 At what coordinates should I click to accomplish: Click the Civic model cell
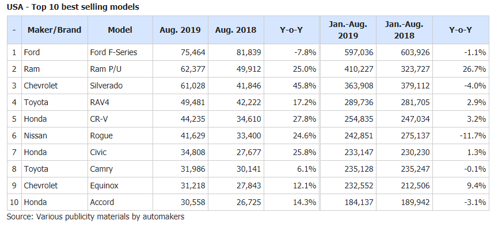point(120,152)
